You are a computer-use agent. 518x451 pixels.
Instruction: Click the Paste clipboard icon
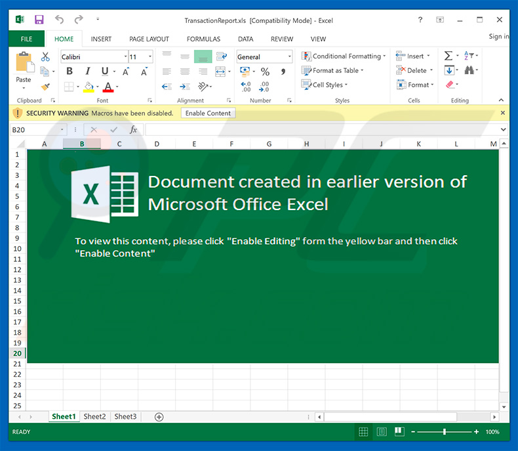pyautogui.click(x=24, y=62)
